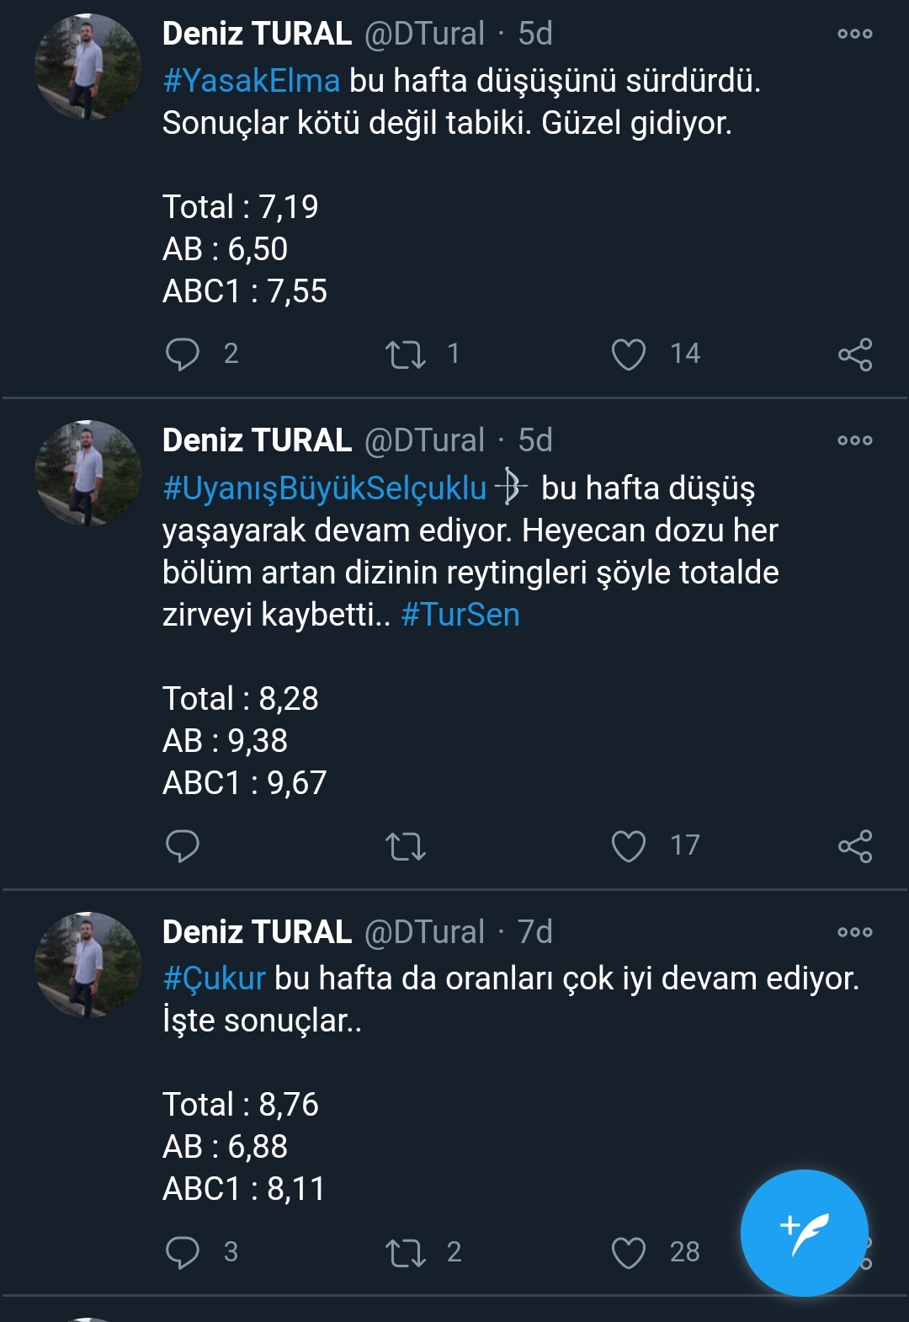The height and width of the screenshot is (1322, 909).
Task: Open the #YasakElma hashtag
Action: [x=251, y=81]
